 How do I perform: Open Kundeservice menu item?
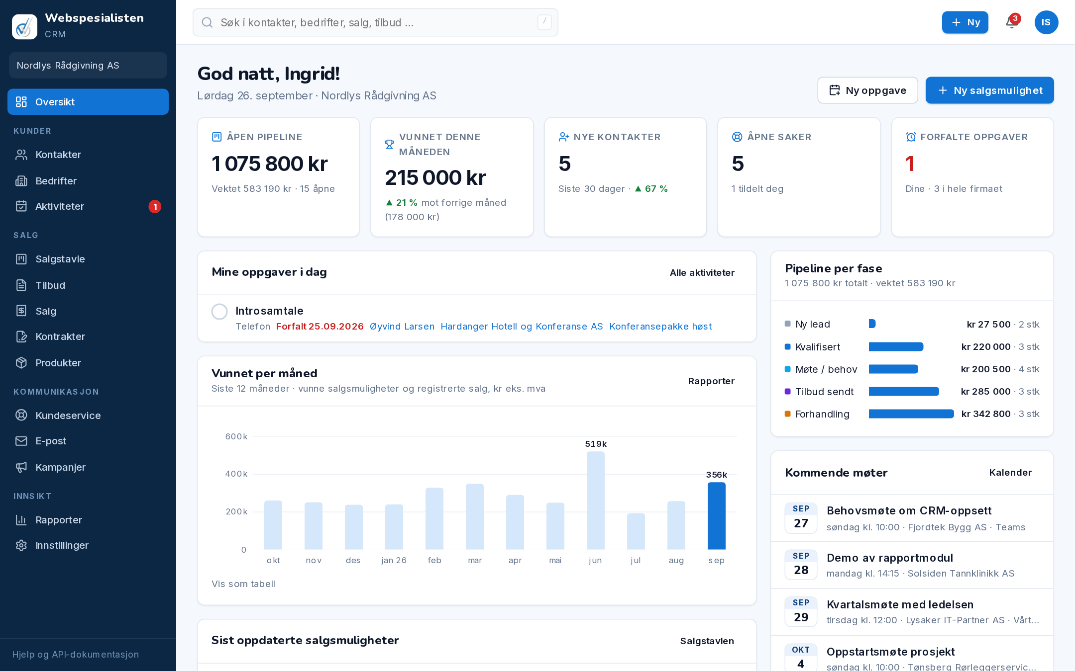tap(88, 416)
